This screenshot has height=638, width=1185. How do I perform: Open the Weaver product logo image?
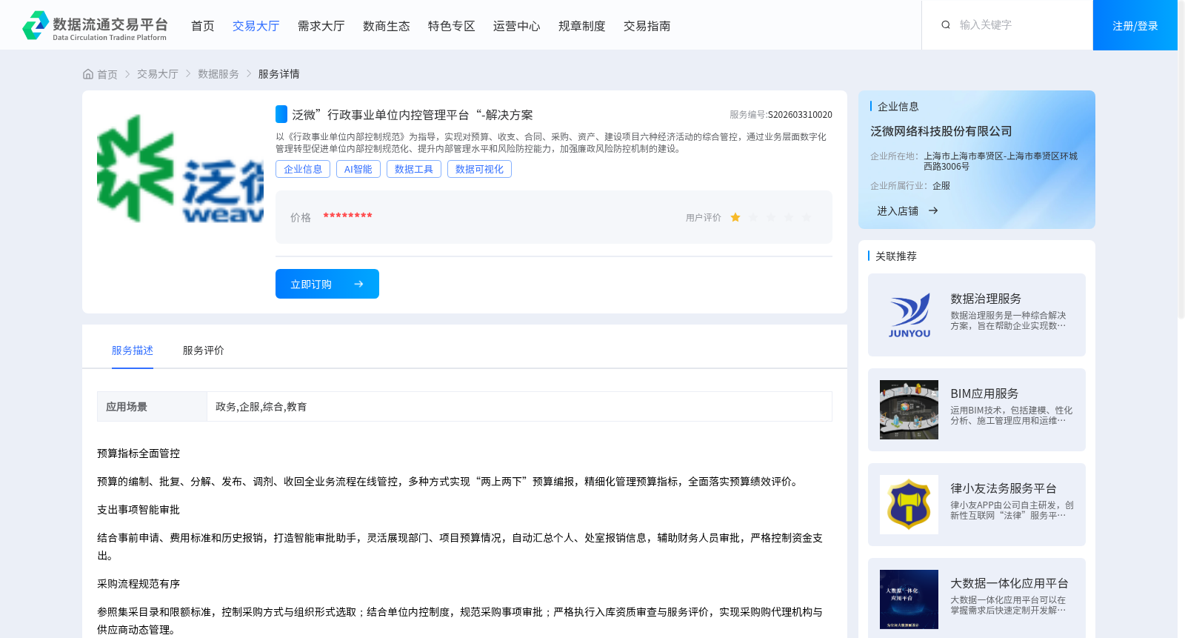click(180, 169)
